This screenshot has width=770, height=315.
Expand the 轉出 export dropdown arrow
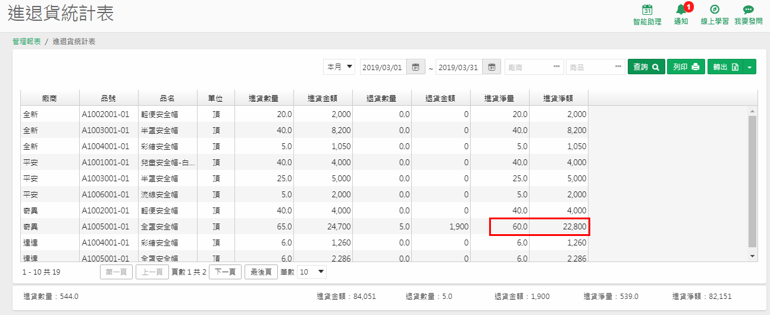tap(750, 67)
